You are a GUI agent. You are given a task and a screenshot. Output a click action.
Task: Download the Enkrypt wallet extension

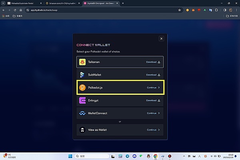click(153, 100)
